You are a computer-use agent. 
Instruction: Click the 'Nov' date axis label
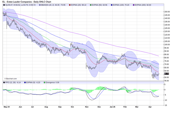point(87,107)
